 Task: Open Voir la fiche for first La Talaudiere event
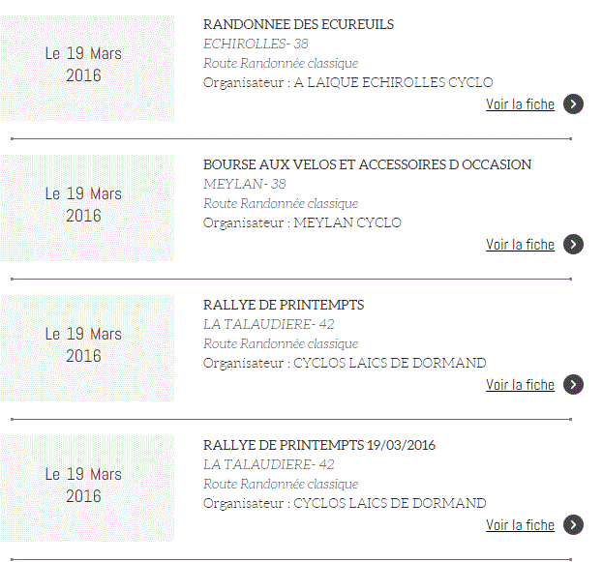[520, 385]
